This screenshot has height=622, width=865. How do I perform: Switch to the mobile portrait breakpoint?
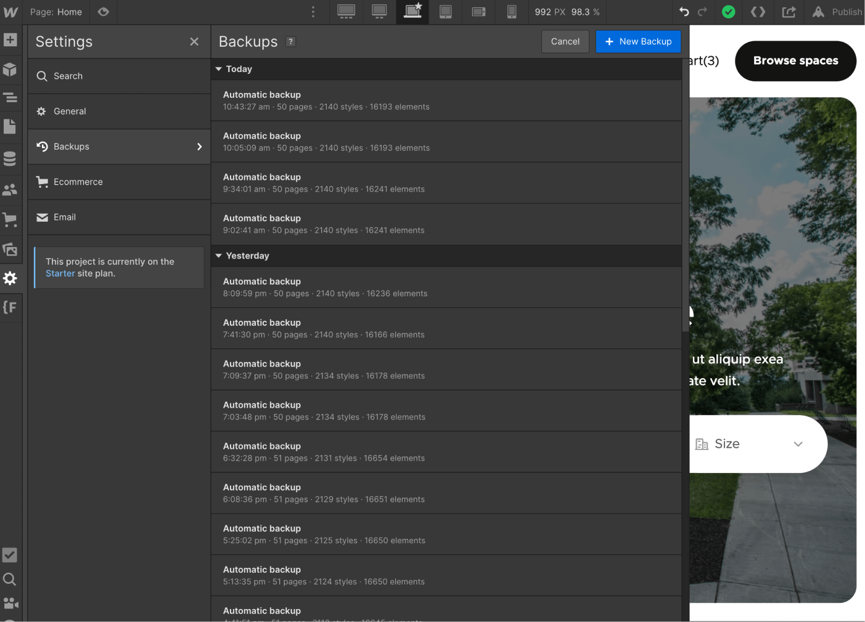coord(512,12)
